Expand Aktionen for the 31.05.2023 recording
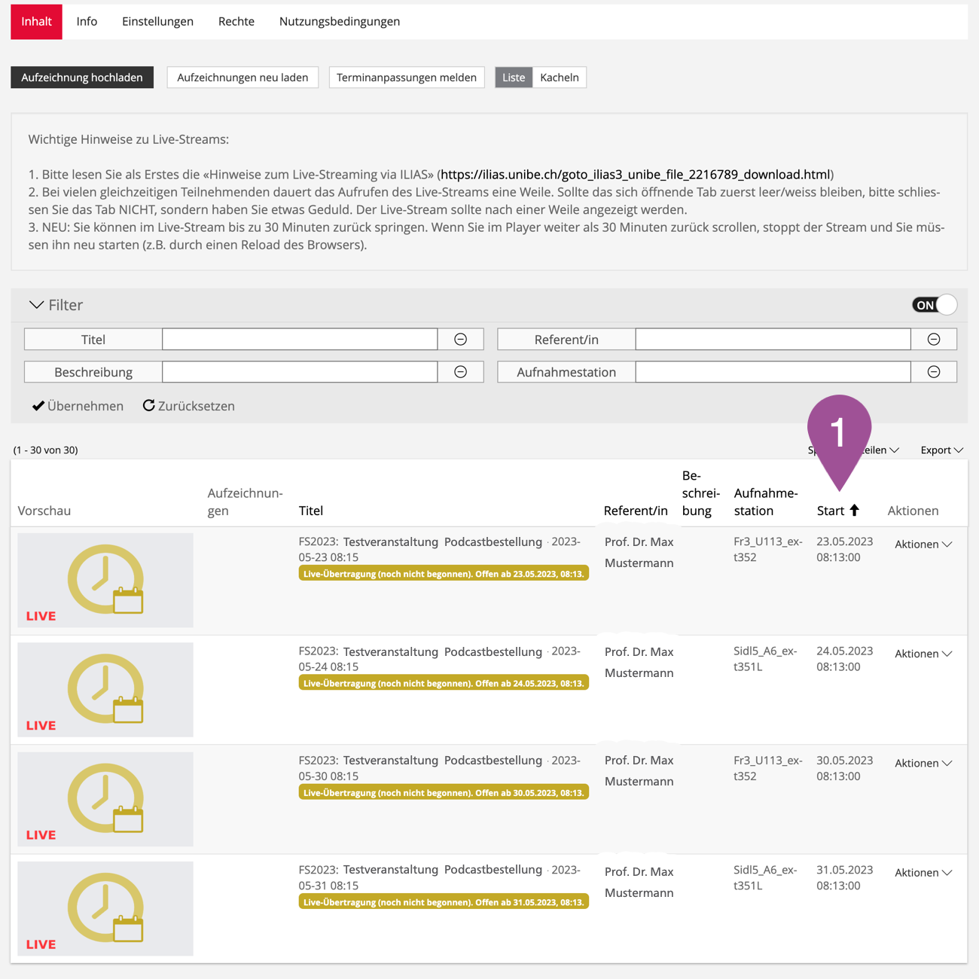Image resolution: width=979 pixels, height=979 pixels. (923, 873)
